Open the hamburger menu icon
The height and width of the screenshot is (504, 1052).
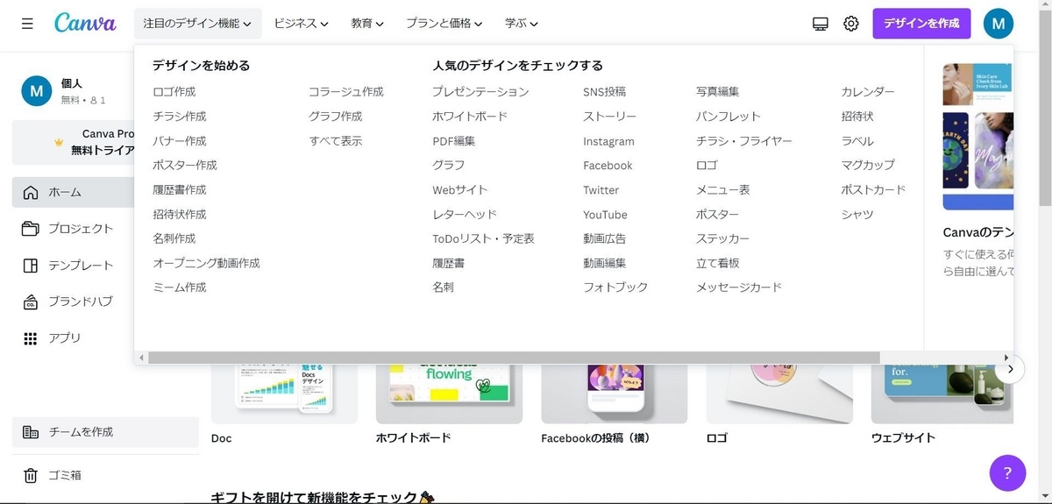click(x=28, y=24)
